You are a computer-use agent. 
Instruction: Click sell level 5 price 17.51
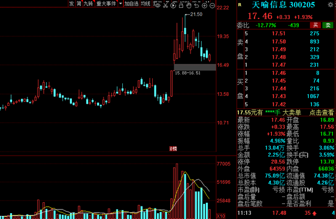pos(279,34)
